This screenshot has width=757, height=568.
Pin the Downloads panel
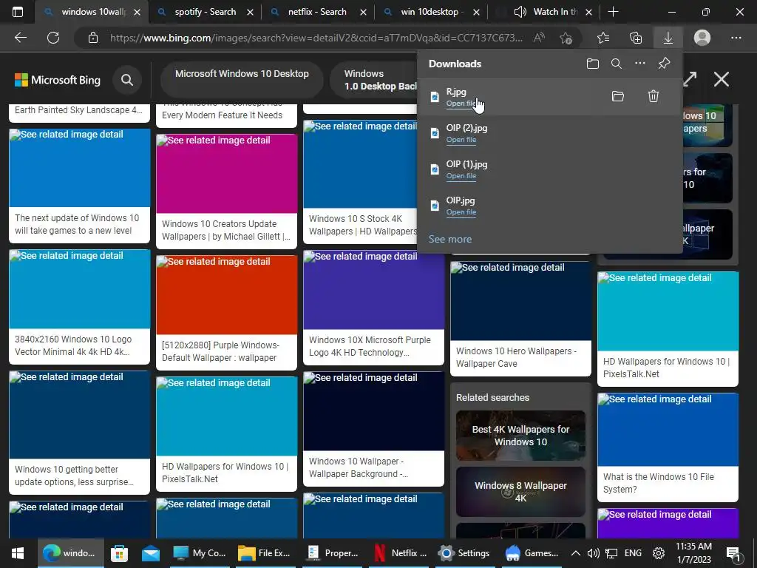point(664,64)
